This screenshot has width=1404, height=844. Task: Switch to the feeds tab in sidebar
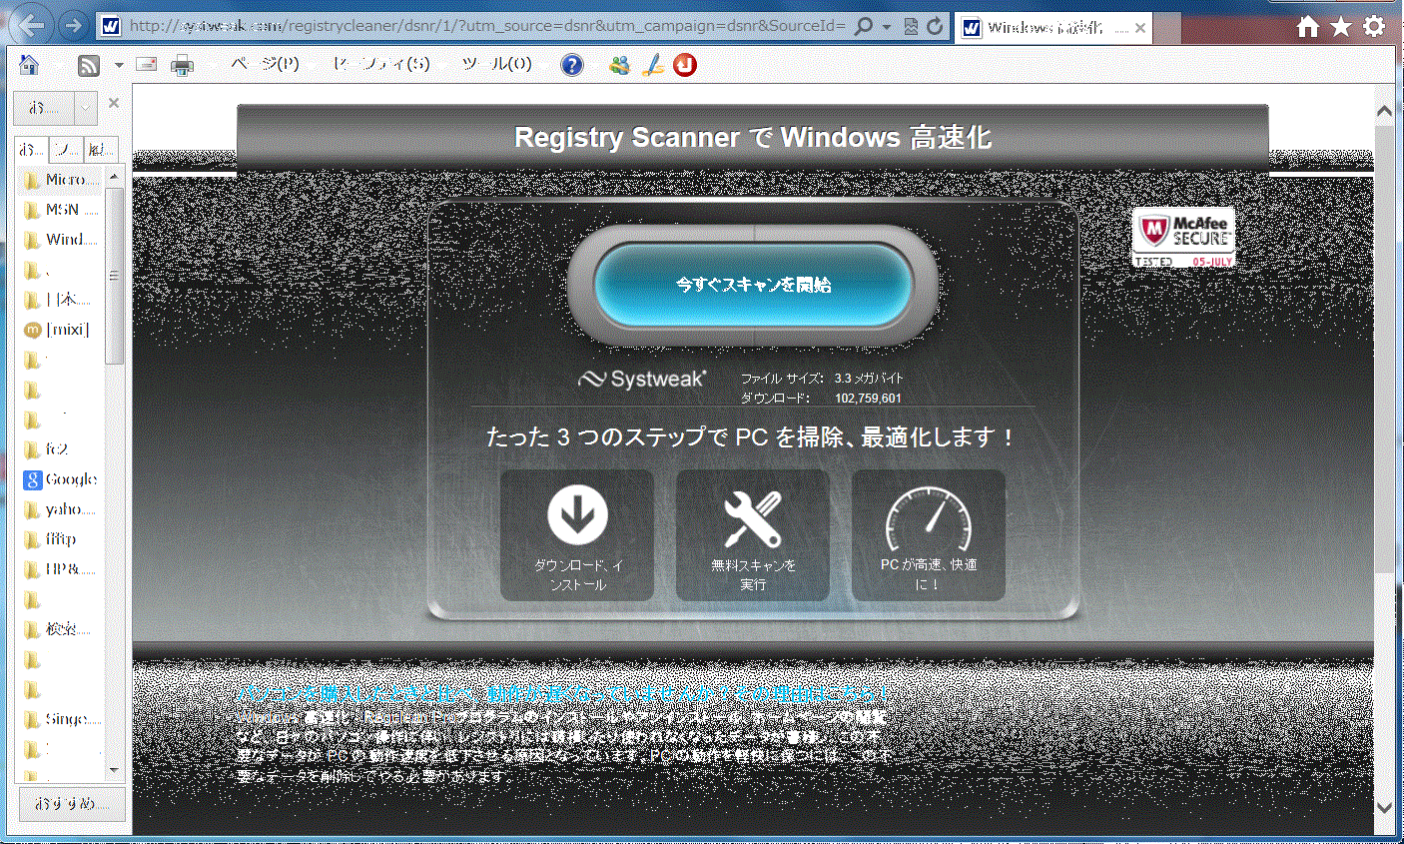67,150
